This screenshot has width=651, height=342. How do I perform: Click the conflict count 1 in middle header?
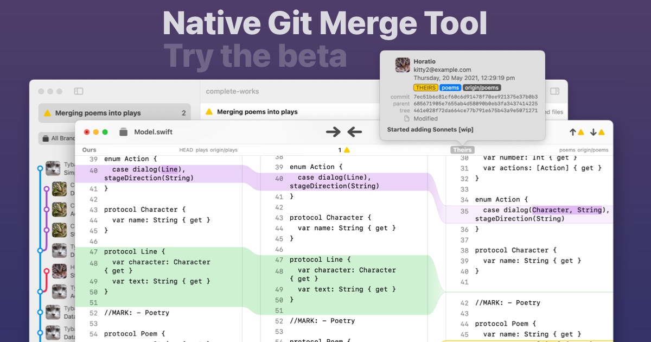pos(340,150)
